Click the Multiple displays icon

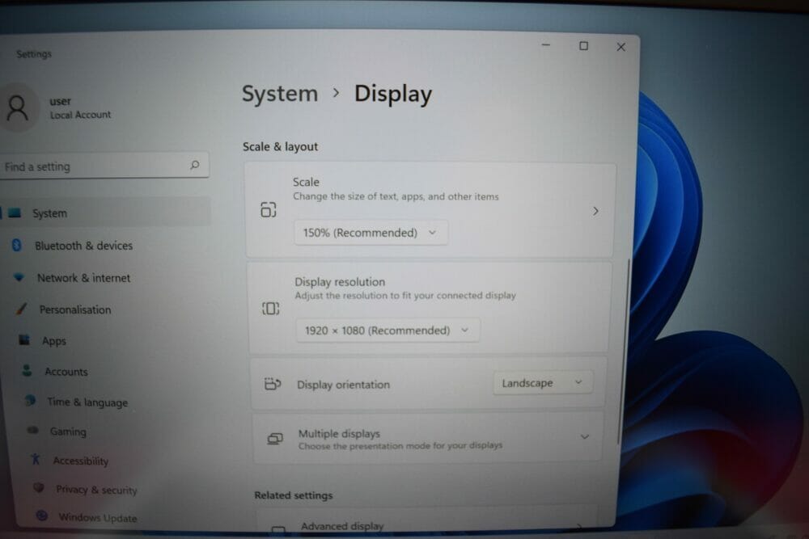pos(275,439)
